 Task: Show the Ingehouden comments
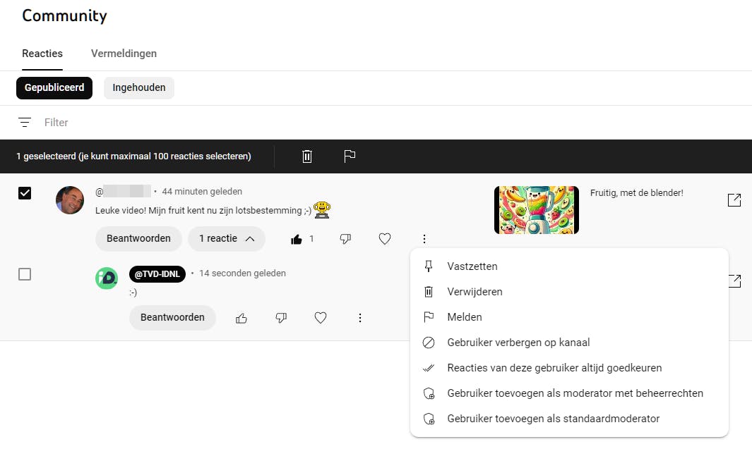tap(139, 88)
